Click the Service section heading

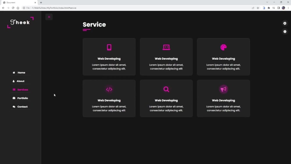(x=94, y=24)
